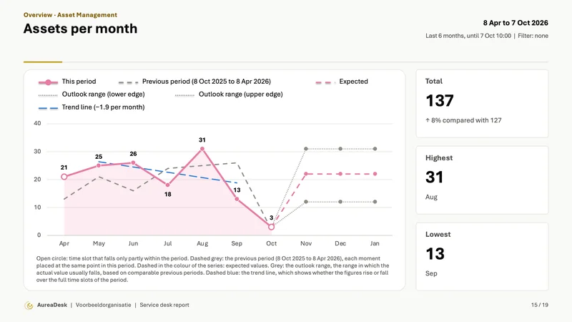Click the Oct open-circle point valued 3
572x322 pixels.
click(271, 227)
